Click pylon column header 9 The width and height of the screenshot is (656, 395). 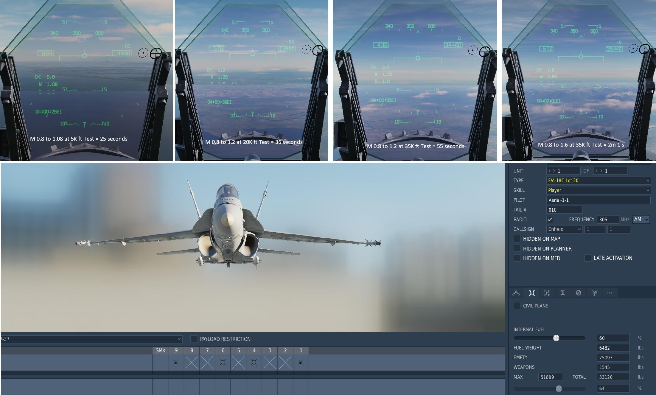pos(176,351)
